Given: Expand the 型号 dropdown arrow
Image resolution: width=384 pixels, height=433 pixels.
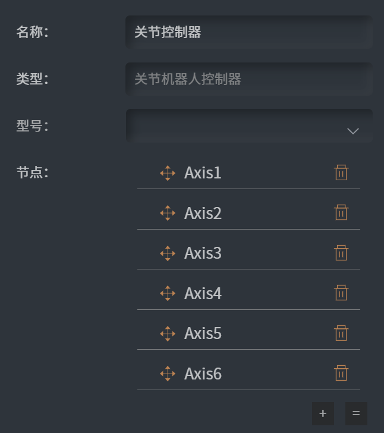Looking at the screenshot, I should pyautogui.click(x=353, y=131).
